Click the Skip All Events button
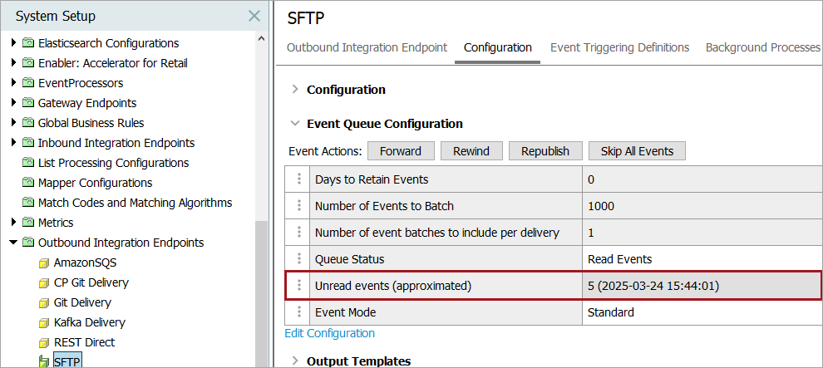Screen dimensions: 823x368 click(637, 150)
